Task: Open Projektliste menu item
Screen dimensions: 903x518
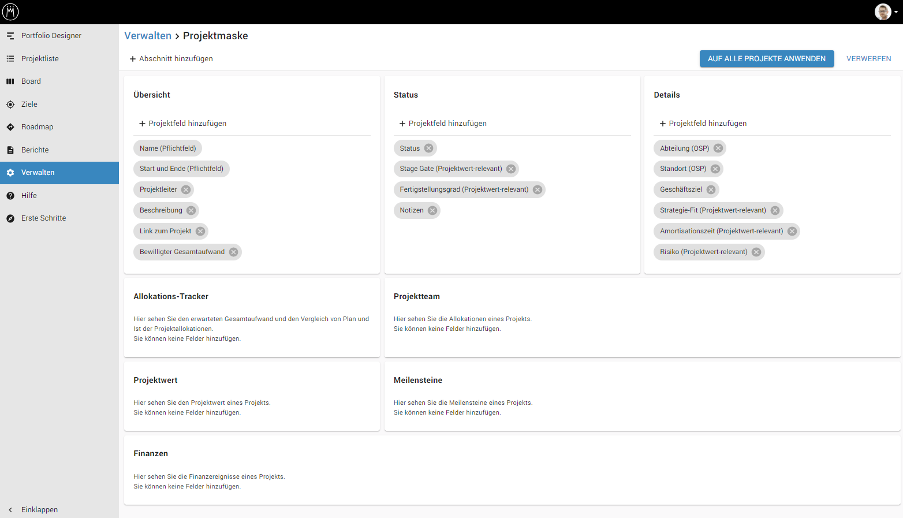Action: pyautogui.click(x=59, y=59)
